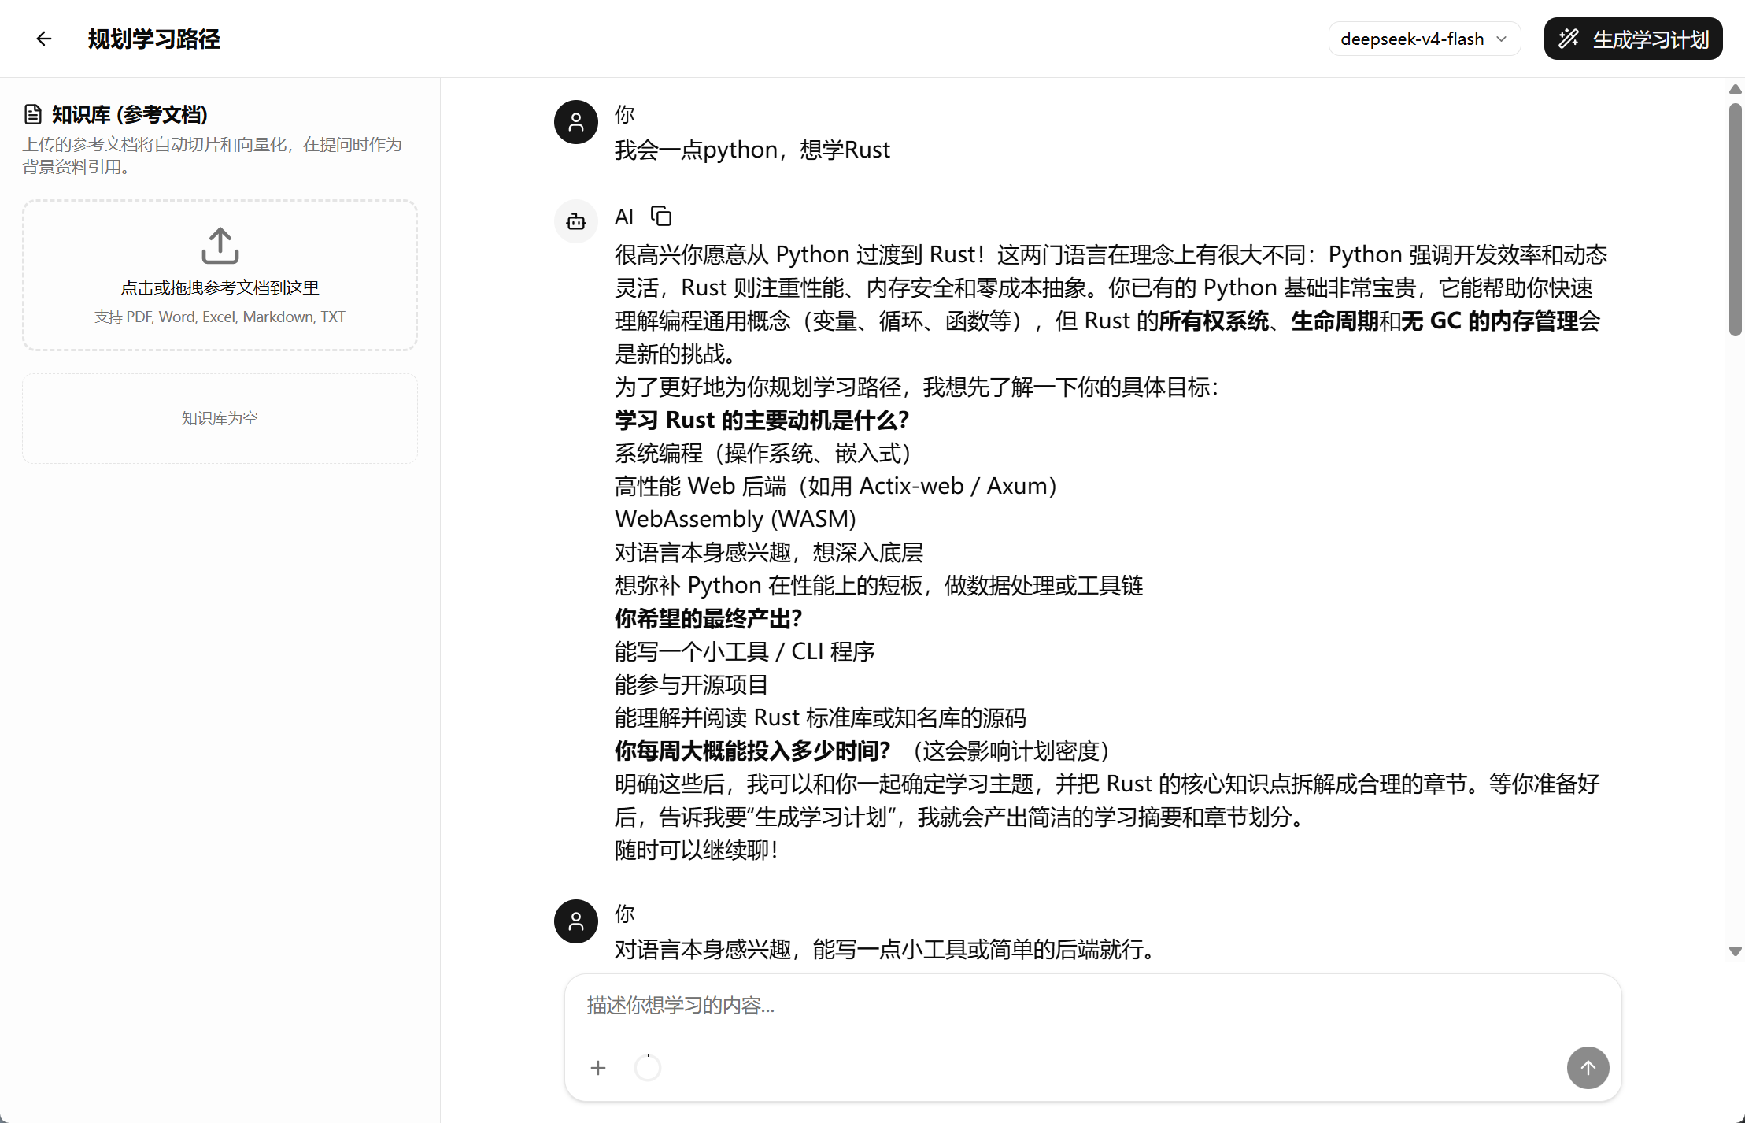
Task: Click the heading 你每周大概能投入多少时间?
Action: 752,751
